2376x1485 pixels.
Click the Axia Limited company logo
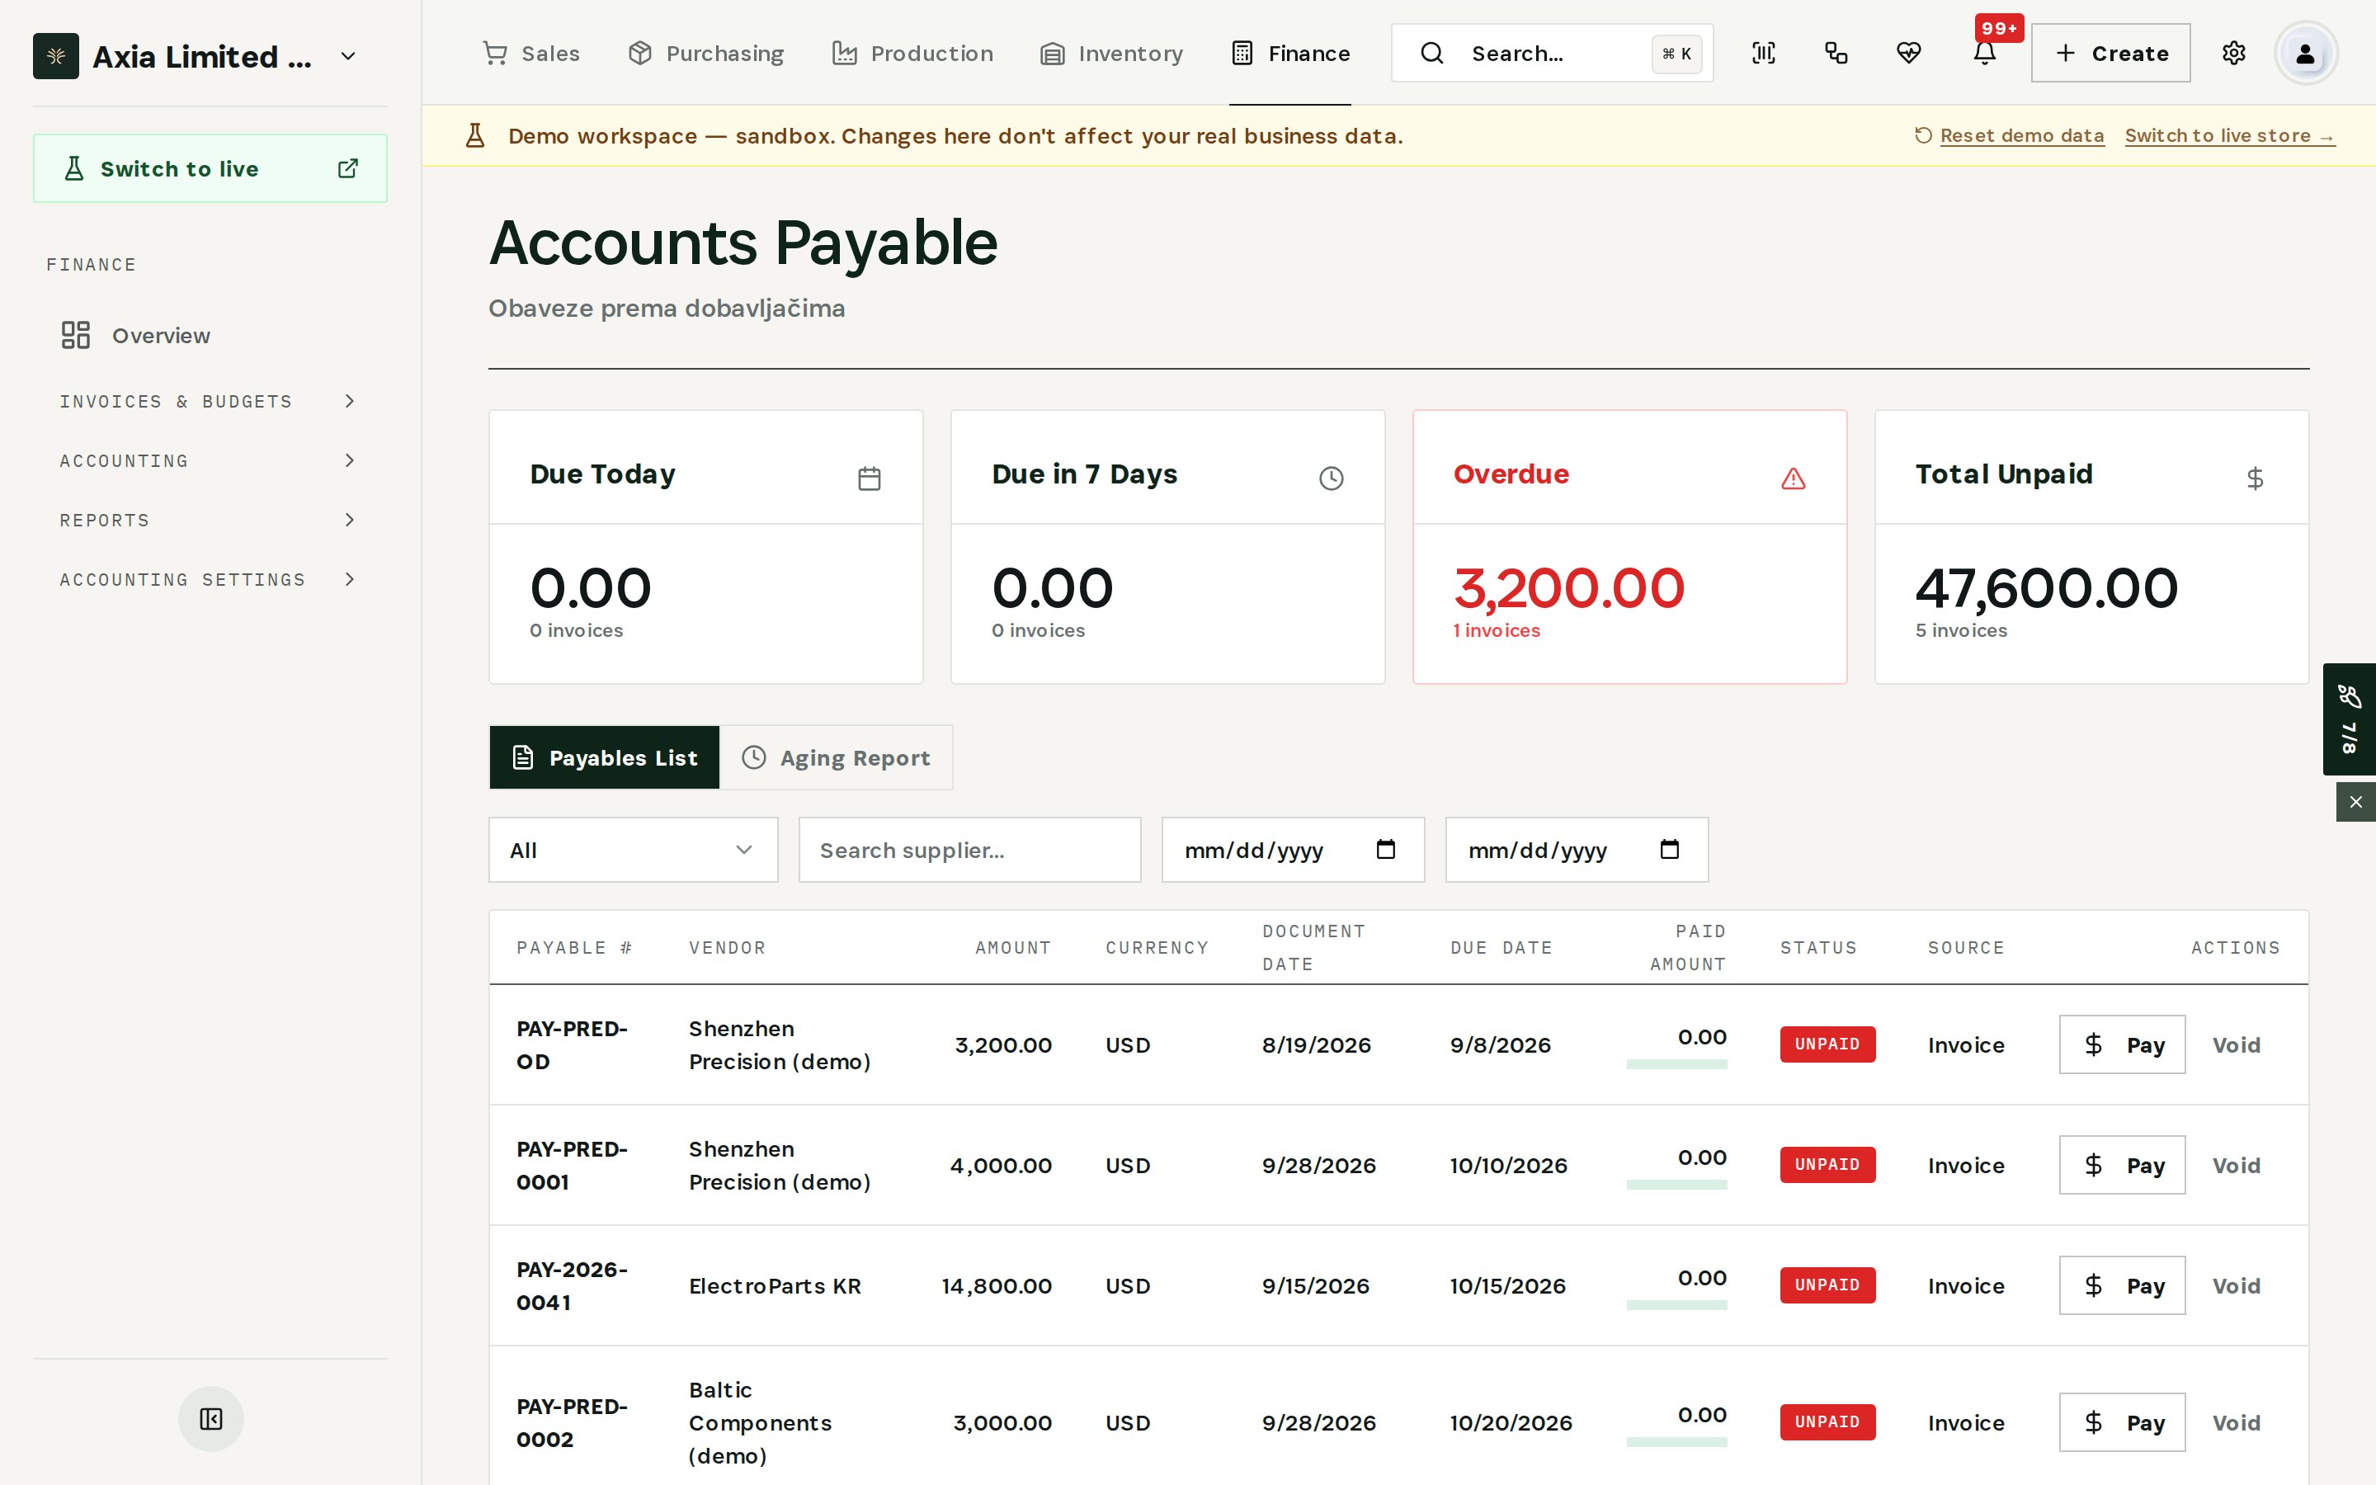click(x=56, y=56)
